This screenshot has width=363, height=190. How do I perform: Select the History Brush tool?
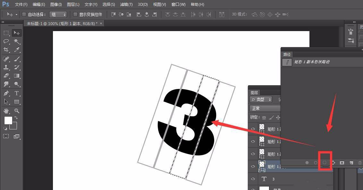click(x=17, y=67)
